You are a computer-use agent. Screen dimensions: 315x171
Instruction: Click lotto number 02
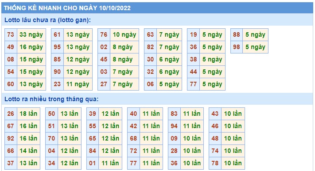(x=104, y=47)
